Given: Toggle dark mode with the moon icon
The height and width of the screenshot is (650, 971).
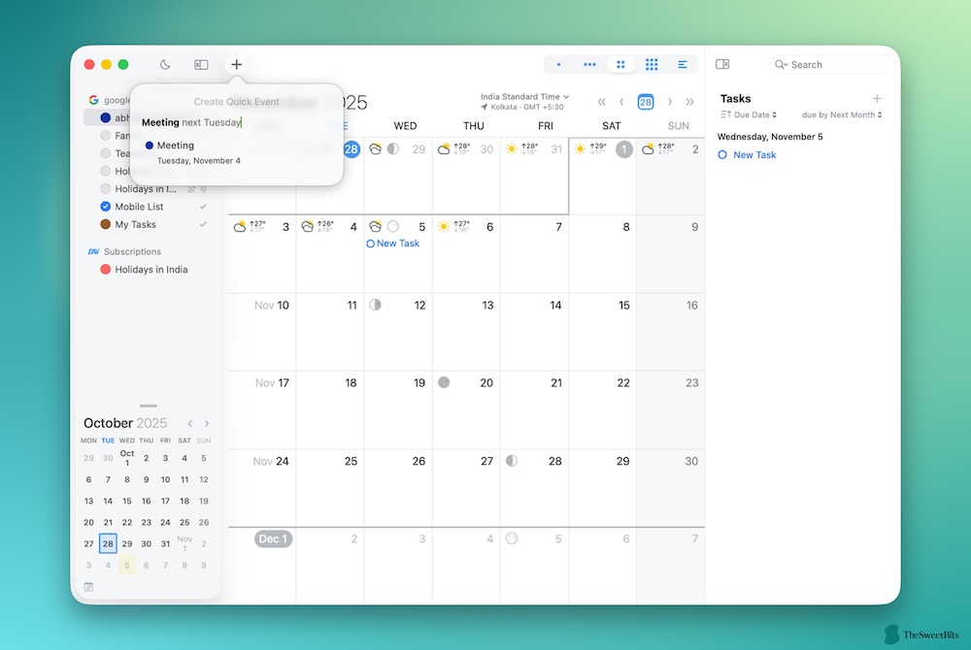Looking at the screenshot, I should tap(165, 64).
